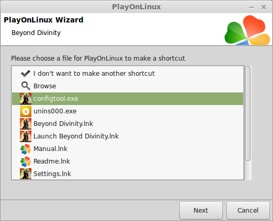Screen dimensions: 273x221
Task: Pick Launch Beyond Divinity.lnk from the list
Action: [128, 136]
